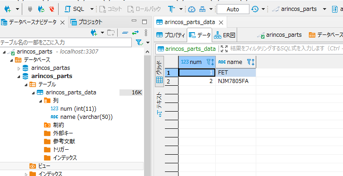The width and height of the screenshot is (343, 176).
Task: Select the トリガー triggers folder
Action: 61,150
